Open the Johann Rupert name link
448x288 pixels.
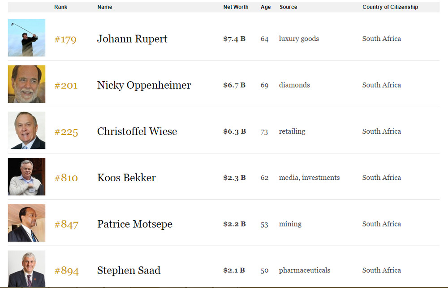pyautogui.click(x=132, y=39)
